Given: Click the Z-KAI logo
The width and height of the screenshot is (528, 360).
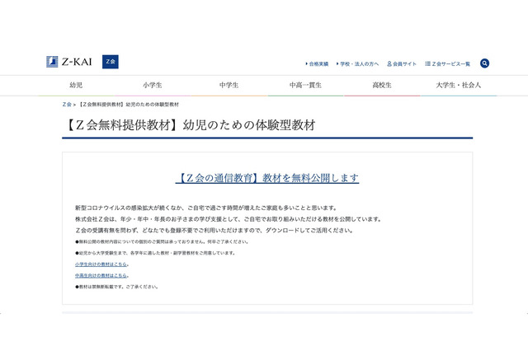Looking at the screenshot, I should (69, 62).
